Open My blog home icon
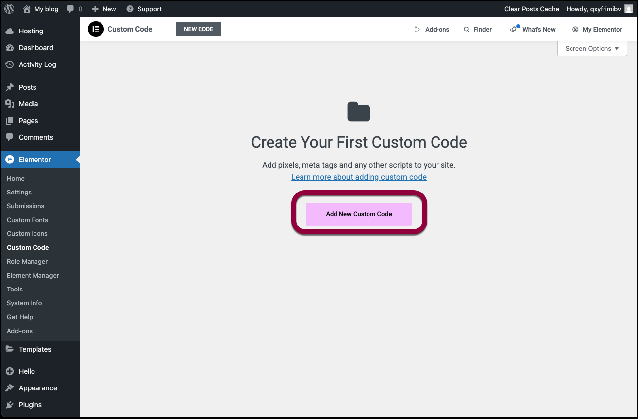This screenshot has width=638, height=419. pos(27,9)
